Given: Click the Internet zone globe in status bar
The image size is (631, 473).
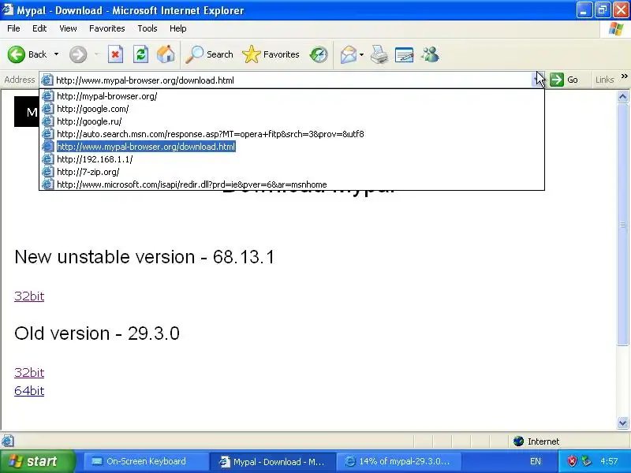Looking at the screenshot, I should pos(518,441).
